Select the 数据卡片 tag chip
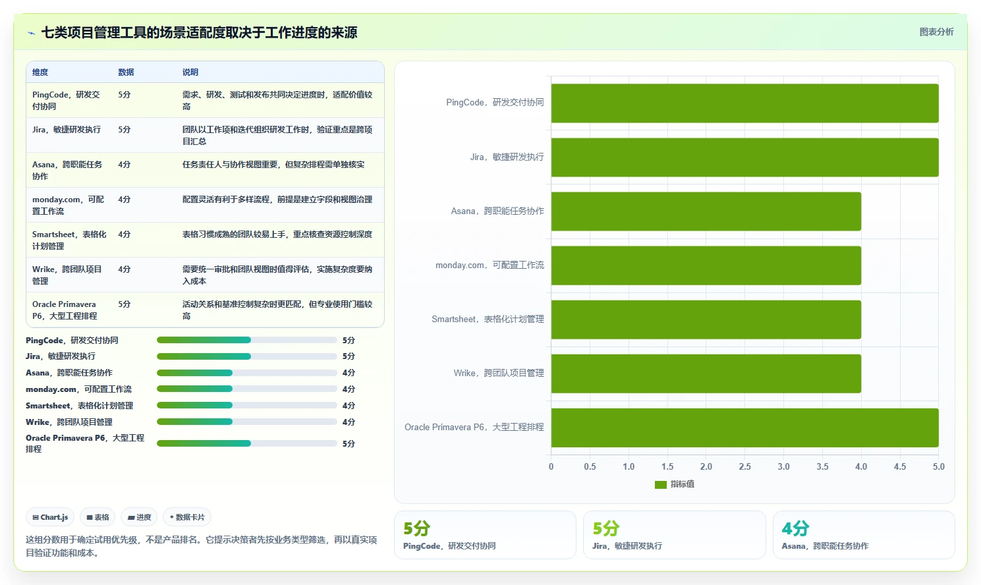The width and height of the screenshot is (981, 585). coord(187,517)
